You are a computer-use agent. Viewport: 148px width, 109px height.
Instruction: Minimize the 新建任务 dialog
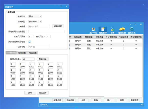[61, 6]
